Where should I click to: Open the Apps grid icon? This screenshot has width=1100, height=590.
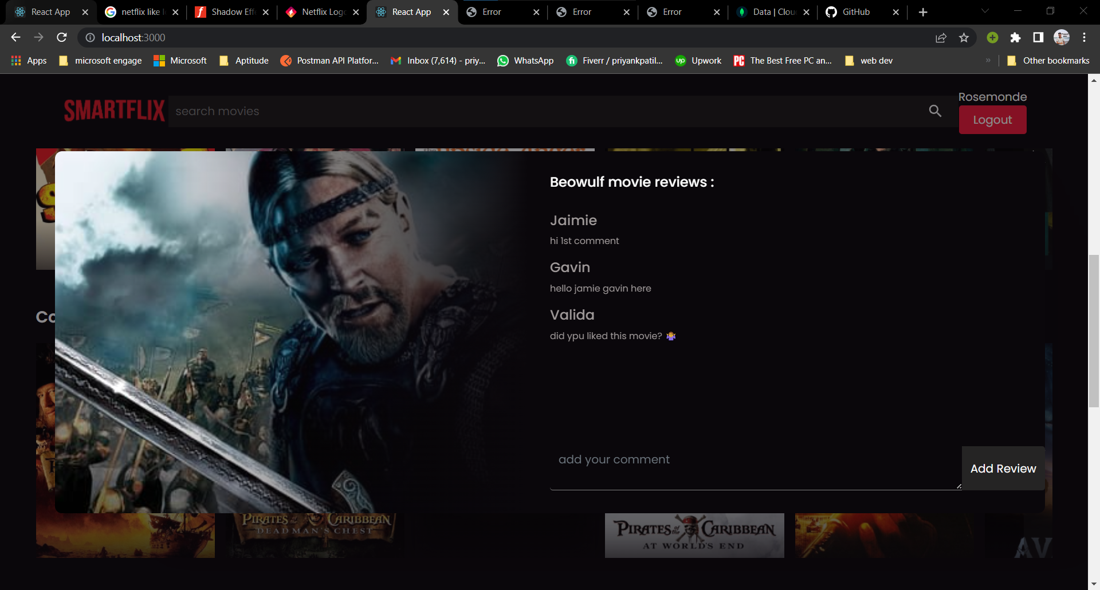click(x=15, y=60)
